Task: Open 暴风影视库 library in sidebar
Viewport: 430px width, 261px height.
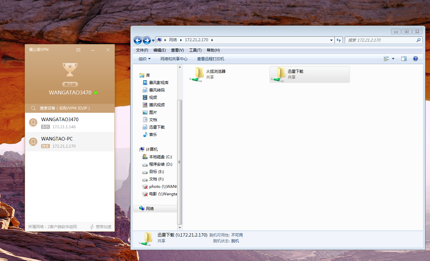Action: [x=156, y=83]
